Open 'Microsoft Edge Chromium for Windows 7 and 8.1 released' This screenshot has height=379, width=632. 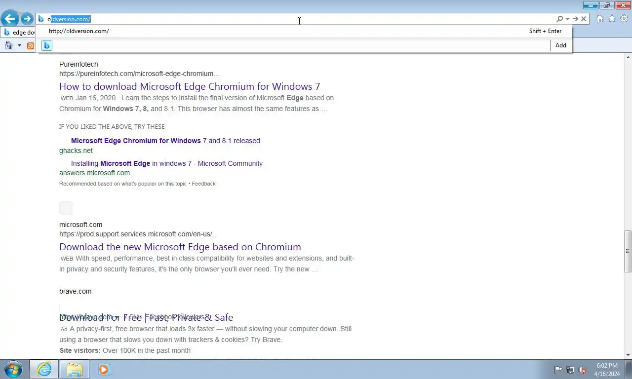tap(165, 141)
